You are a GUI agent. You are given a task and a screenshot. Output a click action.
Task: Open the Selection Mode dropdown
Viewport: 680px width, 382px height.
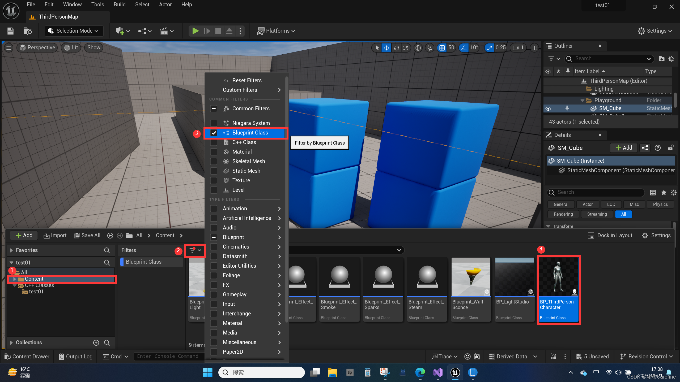[x=74, y=31]
